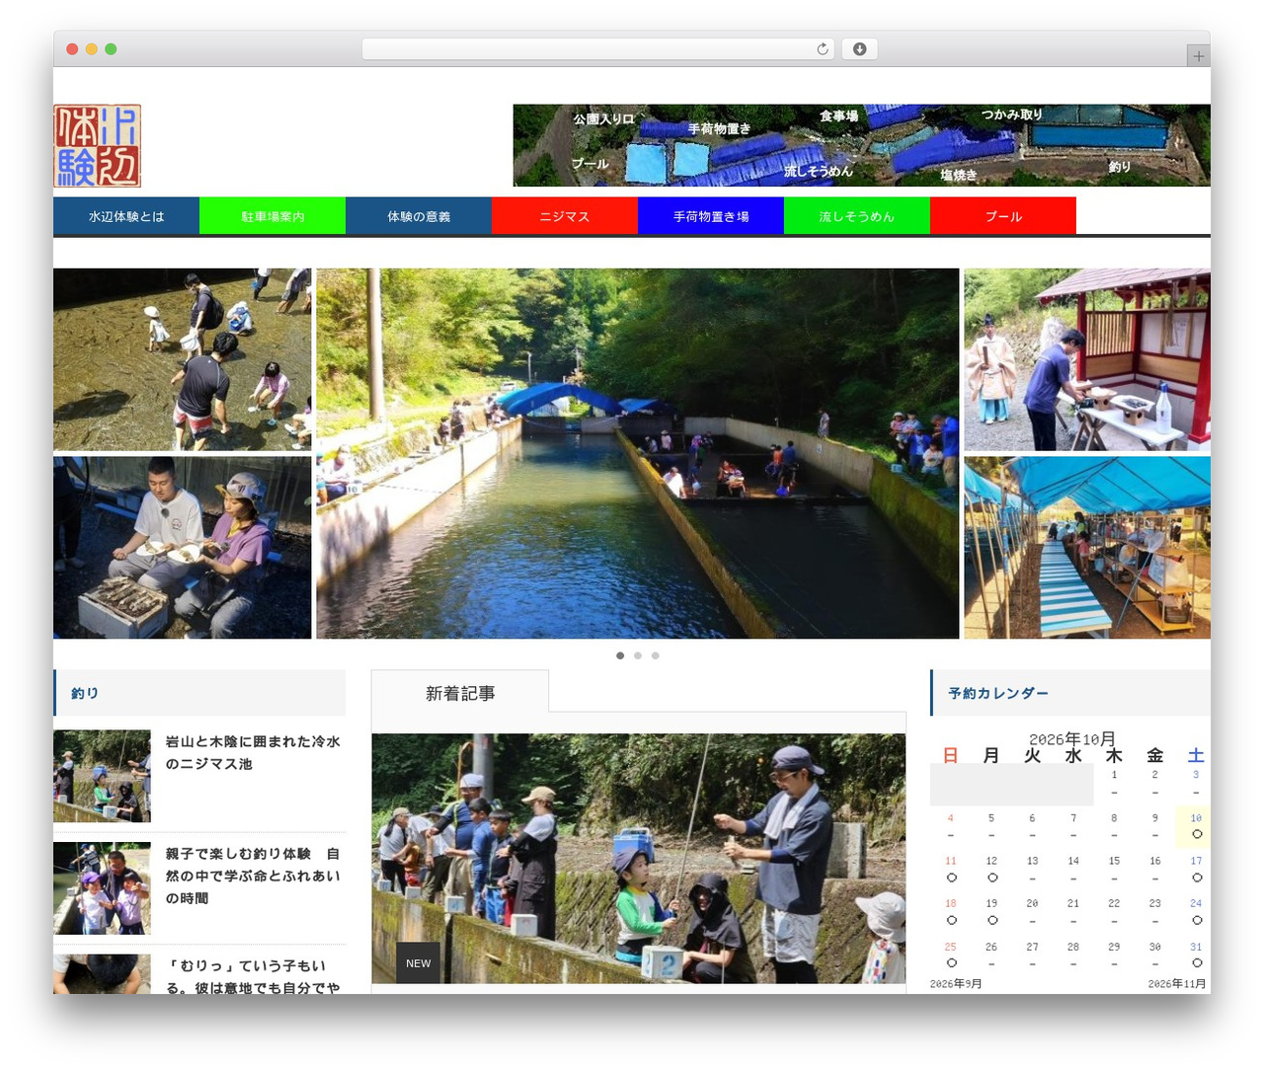Open the featured fishing article image
The width and height of the screenshot is (1264, 1070).
[639, 858]
